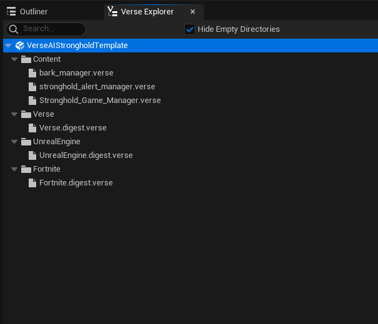Collapse the Verse folder
The width and height of the screenshot is (378, 324).
point(14,114)
